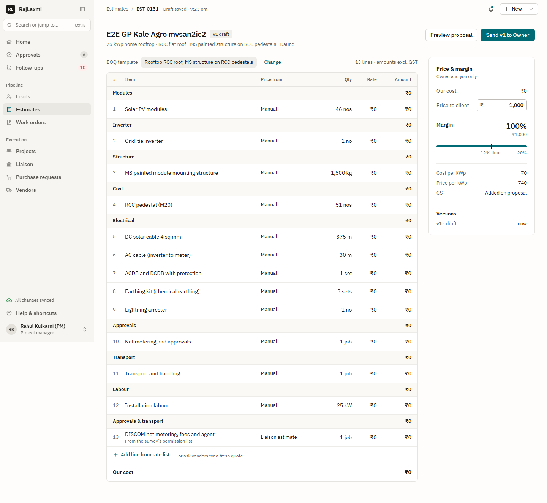Click AC cable (inverter to meter)
The height and width of the screenshot is (503, 547).
158,255
